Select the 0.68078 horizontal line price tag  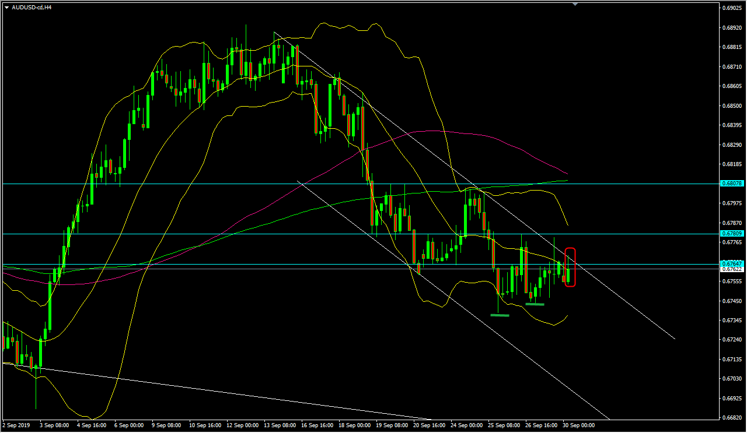click(x=733, y=184)
